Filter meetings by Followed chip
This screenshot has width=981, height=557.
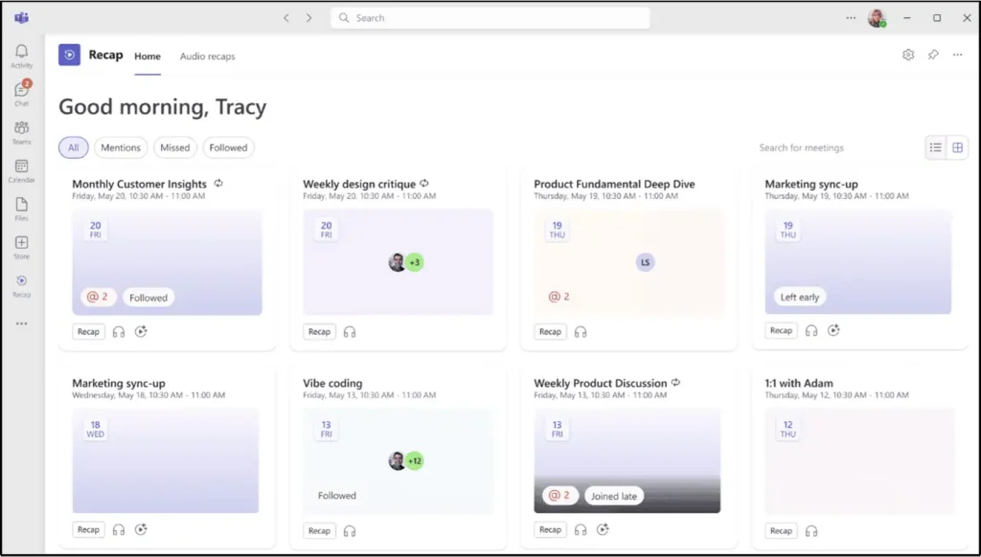(228, 147)
